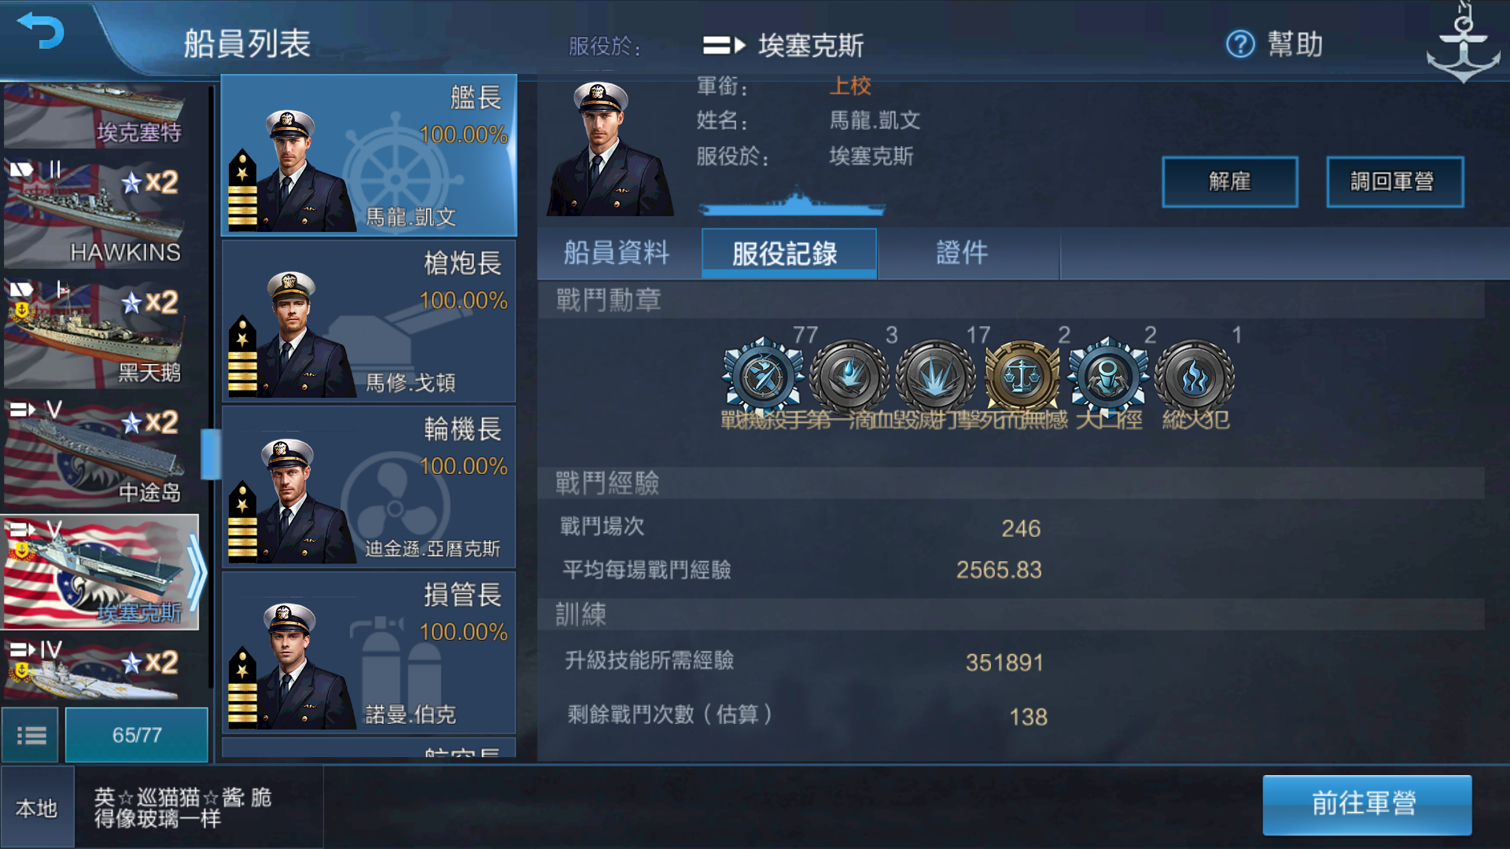Image resolution: width=1510 pixels, height=849 pixels.
Task: Open the 本地 chat channel selector
Action: pos(38,807)
